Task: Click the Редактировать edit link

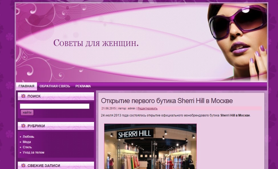Action: [x=147, y=108]
